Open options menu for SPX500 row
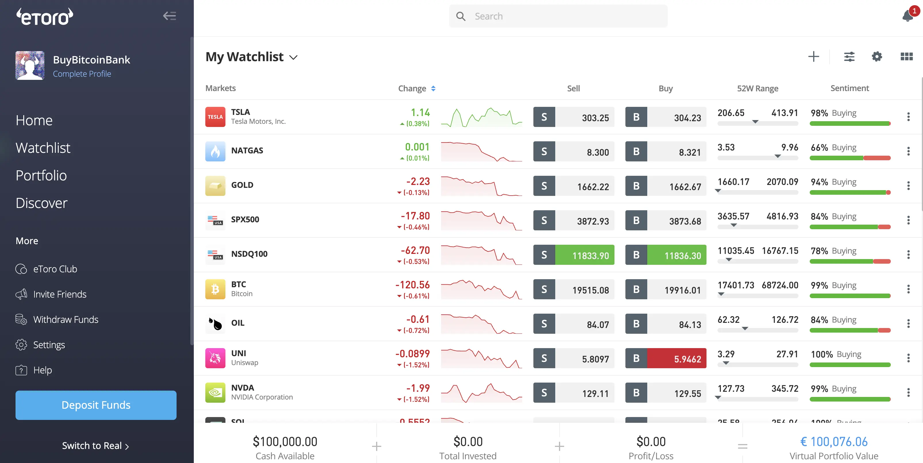The image size is (923, 463). (x=908, y=220)
